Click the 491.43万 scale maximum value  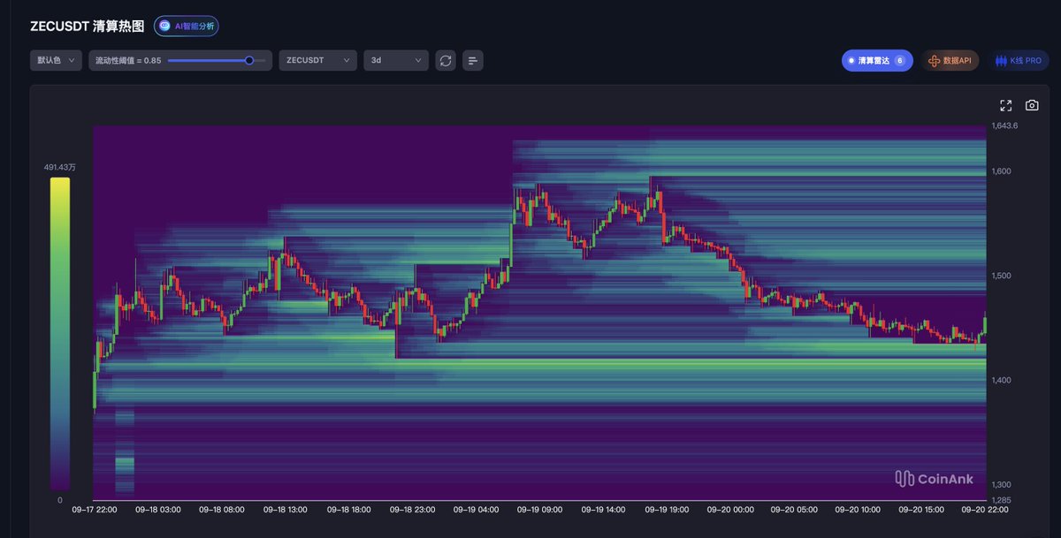60,167
